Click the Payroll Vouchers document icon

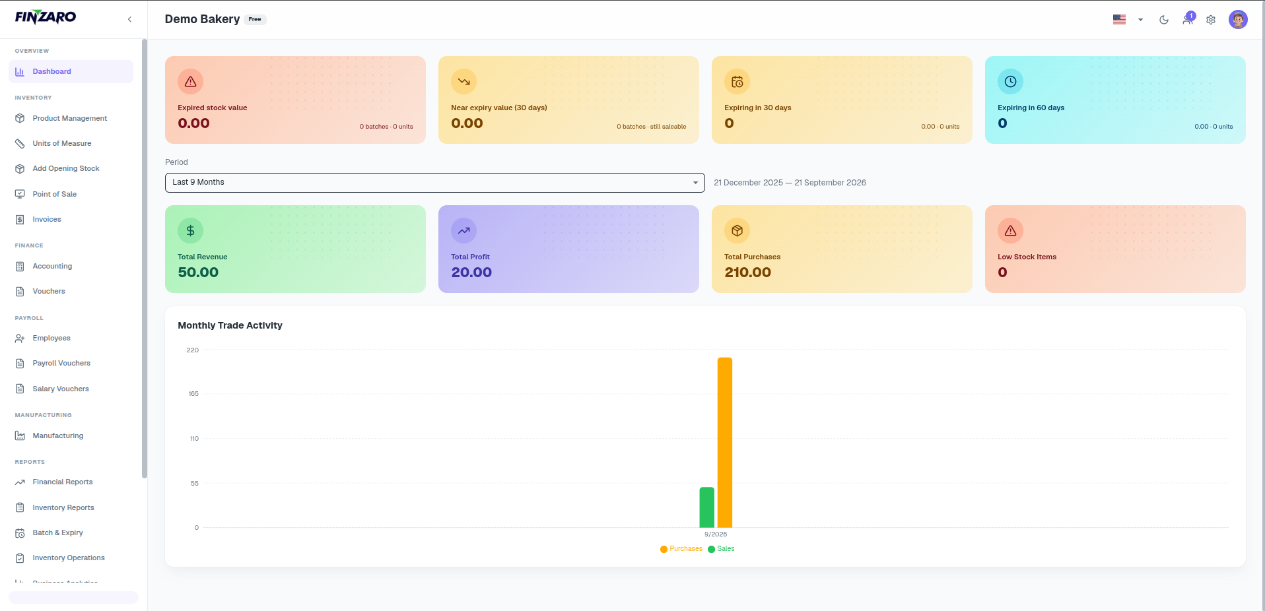coord(20,364)
